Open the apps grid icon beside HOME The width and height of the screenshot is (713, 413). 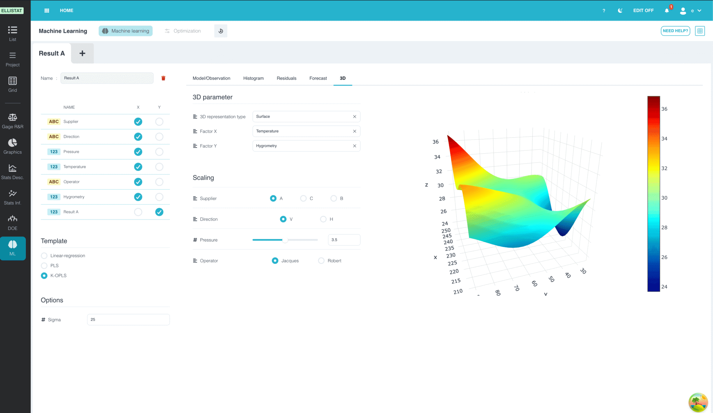click(47, 10)
